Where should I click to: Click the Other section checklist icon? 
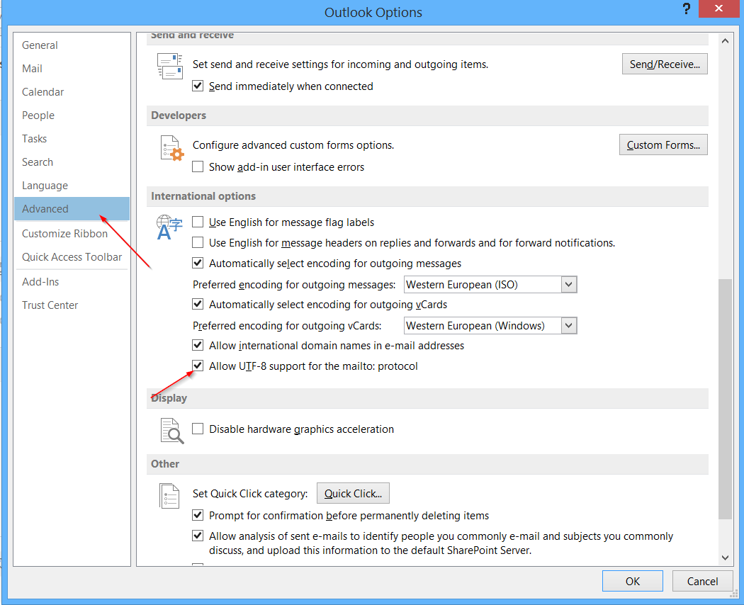[169, 496]
